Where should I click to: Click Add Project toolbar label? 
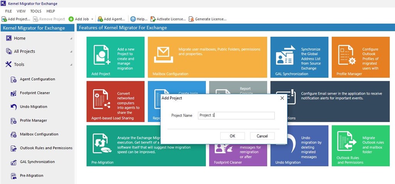19,19
